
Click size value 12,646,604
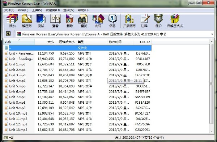[46, 64]
